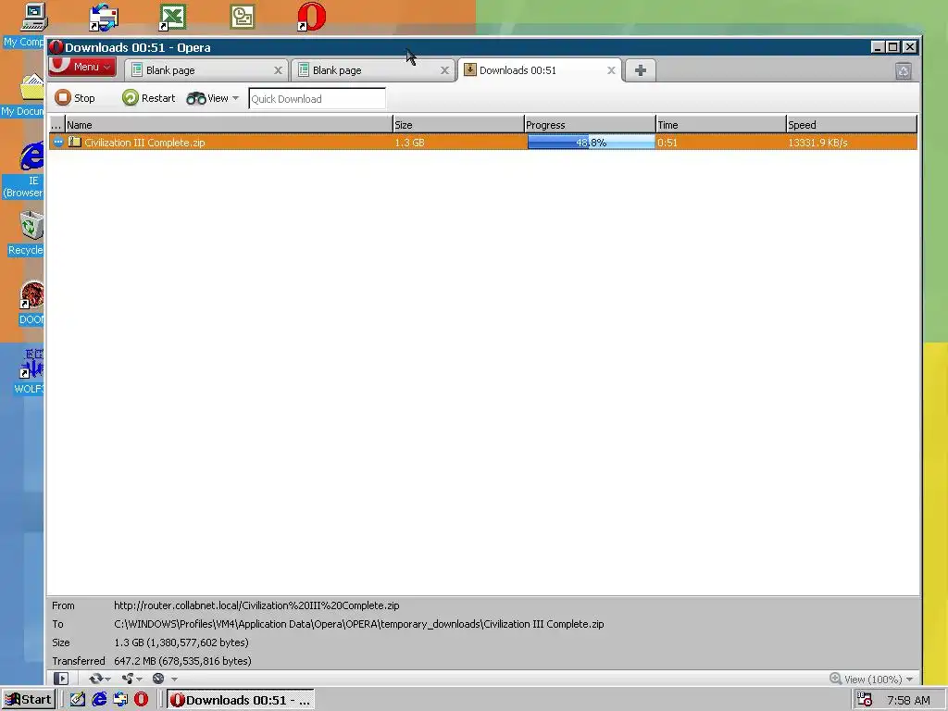948x711 pixels.
Task: Open the Excel desktop shortcut
Action: (172, 18)
